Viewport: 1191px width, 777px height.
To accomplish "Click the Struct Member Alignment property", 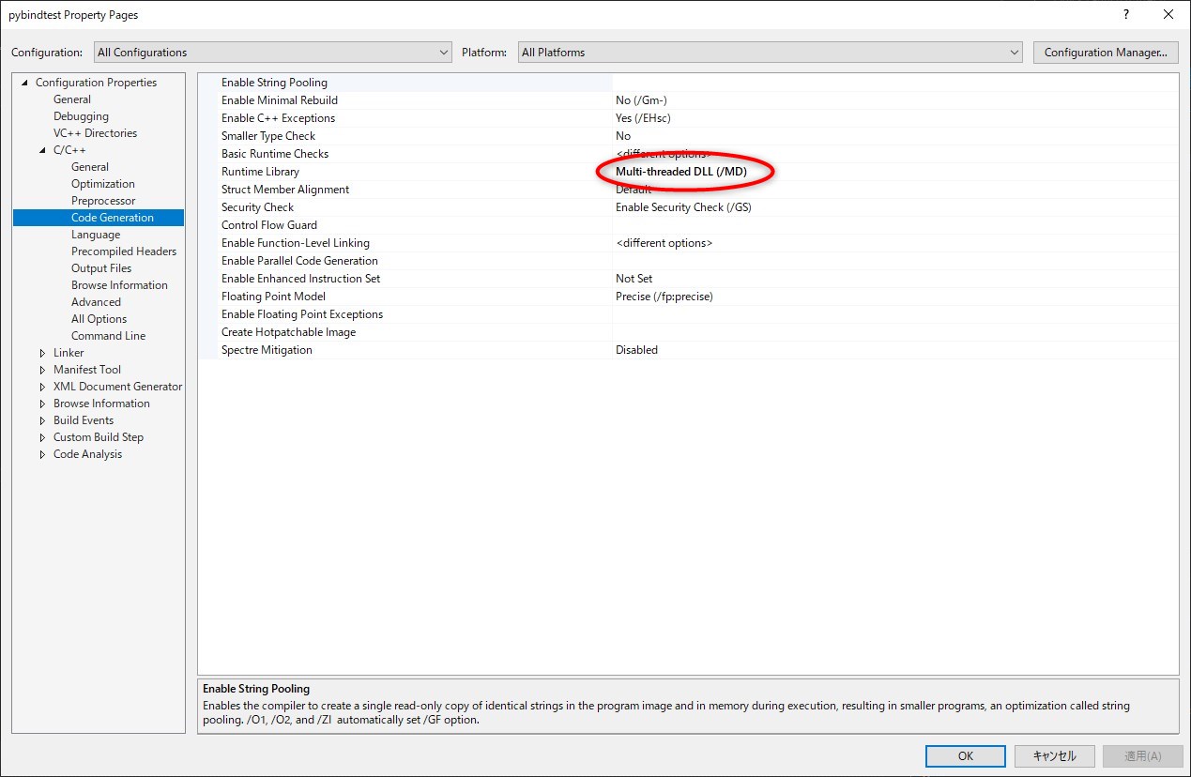I will [x=285, y=190].
